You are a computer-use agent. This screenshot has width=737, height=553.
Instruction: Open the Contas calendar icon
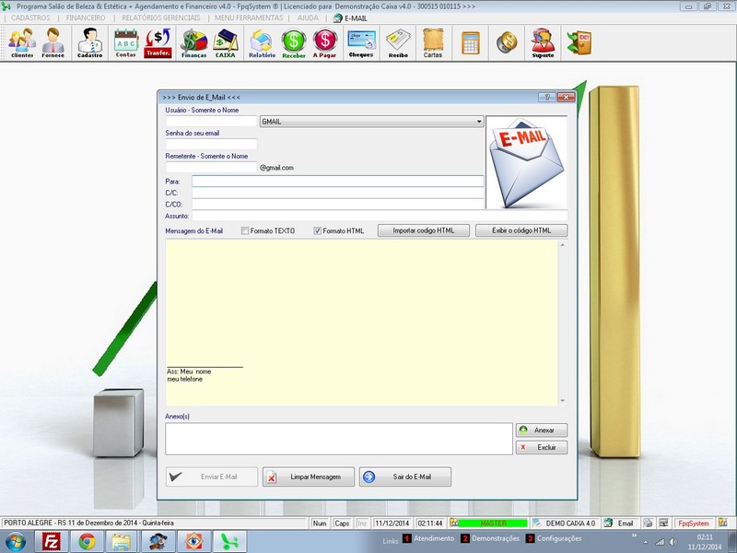coord(126,42)
